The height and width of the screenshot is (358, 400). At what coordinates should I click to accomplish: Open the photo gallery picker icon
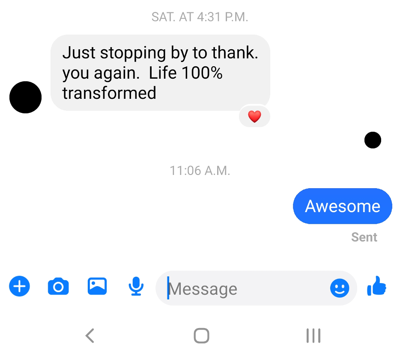tap(97, 286)
